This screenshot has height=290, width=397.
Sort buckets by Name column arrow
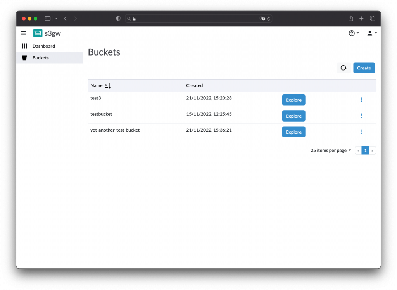point(108,85)
